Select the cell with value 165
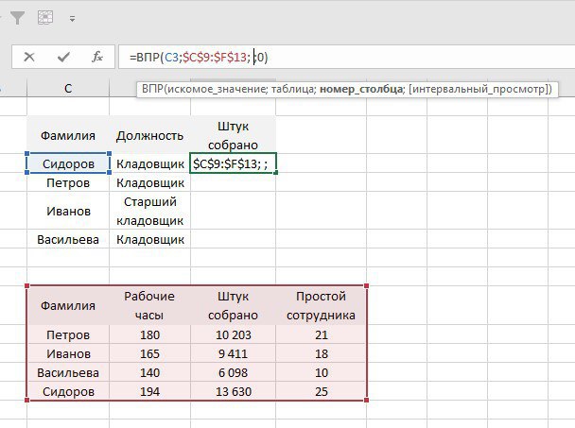The height and width of the screenshot is (428, 575). point(149,353)
